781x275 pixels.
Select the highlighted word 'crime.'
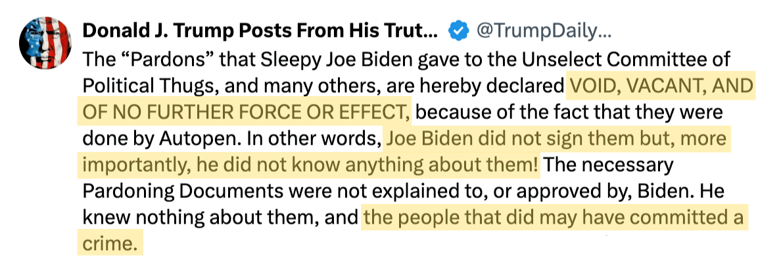point(110,244)
